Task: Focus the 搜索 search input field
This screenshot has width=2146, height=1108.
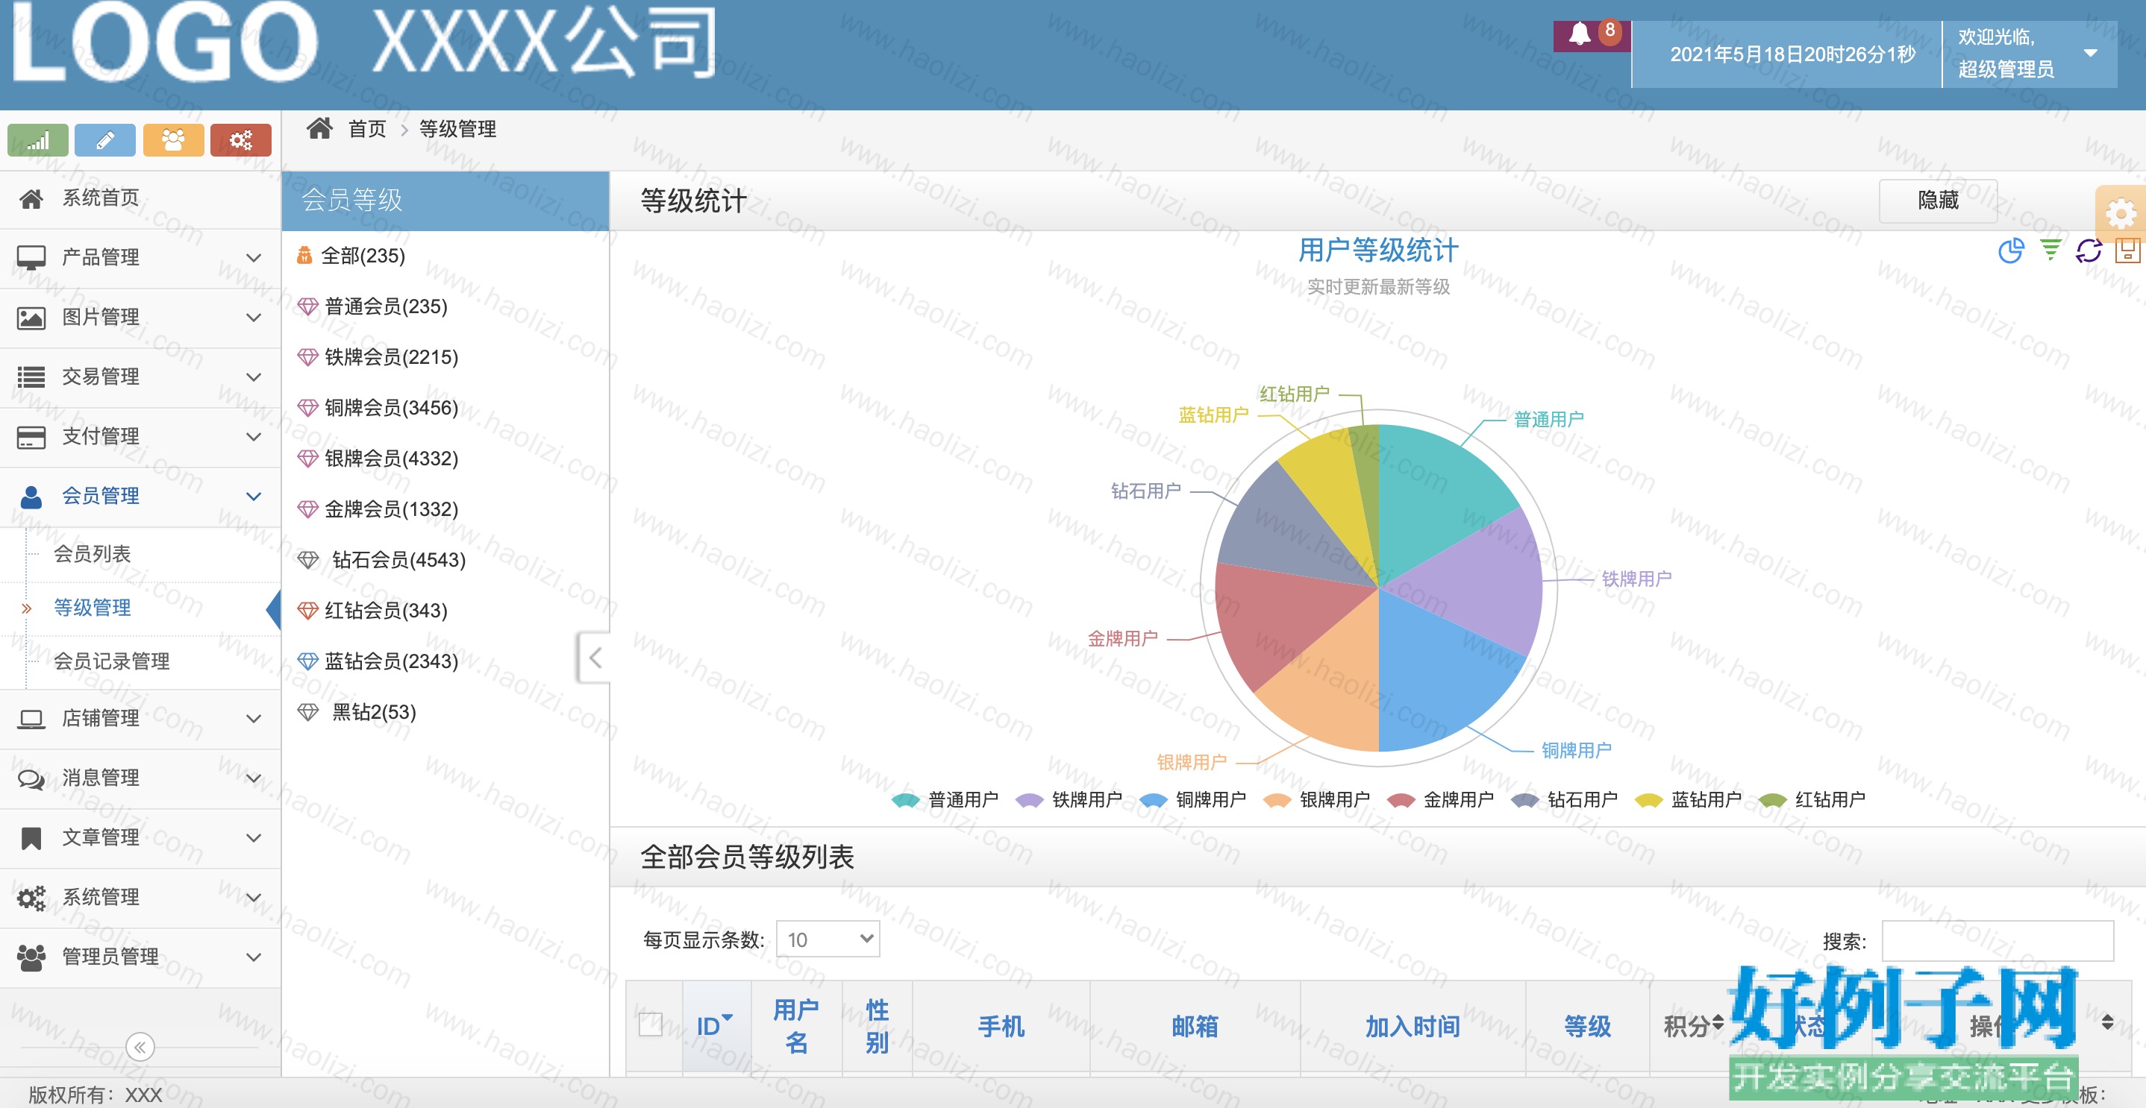Action: (x=1998, y=941)
